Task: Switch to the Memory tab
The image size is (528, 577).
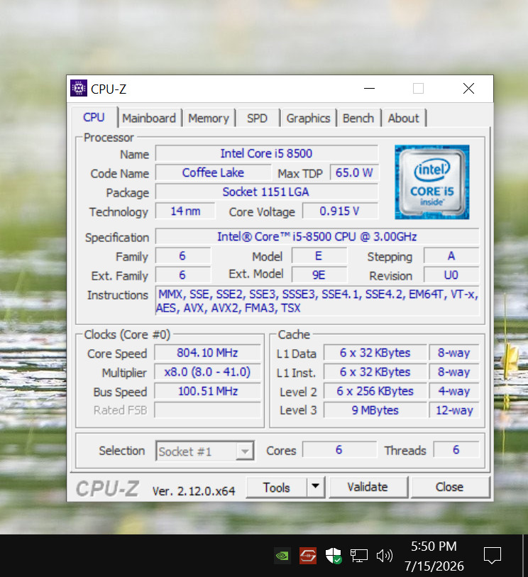Action: point(209,118)
